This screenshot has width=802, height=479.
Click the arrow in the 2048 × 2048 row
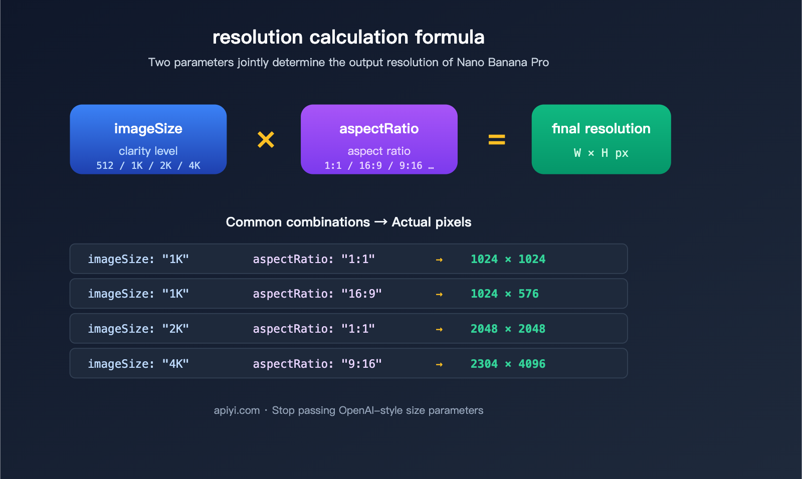click(x=439, y=329)
